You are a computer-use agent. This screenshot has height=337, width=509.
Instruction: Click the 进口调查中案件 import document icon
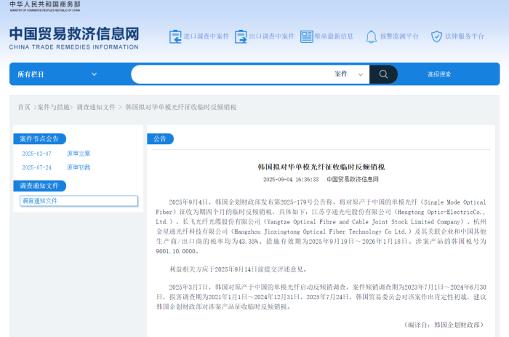point(176,36)
